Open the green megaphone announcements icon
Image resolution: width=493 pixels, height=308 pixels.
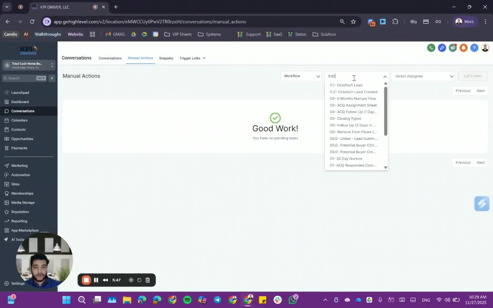pos(453,48)
